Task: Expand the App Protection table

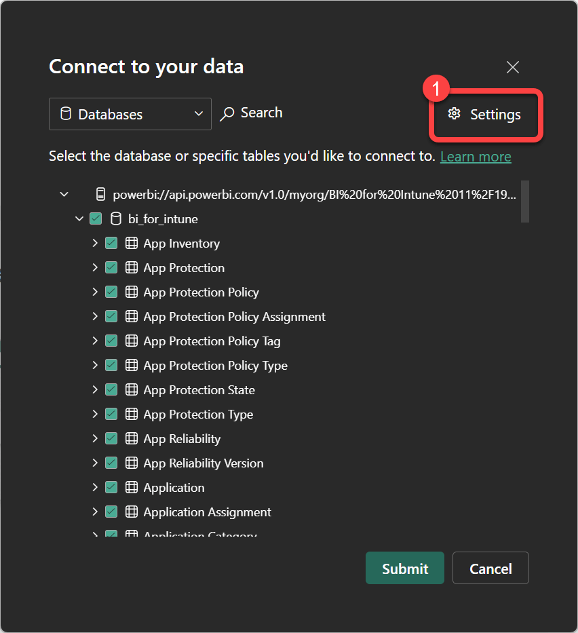Action: 95,267
